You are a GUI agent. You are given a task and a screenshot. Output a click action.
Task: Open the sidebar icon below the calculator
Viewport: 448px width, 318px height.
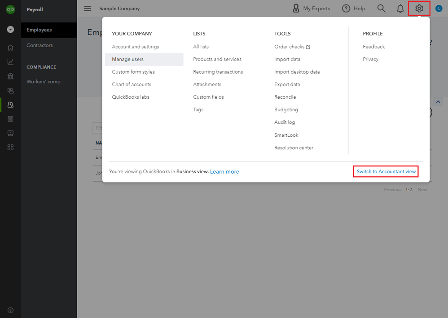(x=11, y=133)
